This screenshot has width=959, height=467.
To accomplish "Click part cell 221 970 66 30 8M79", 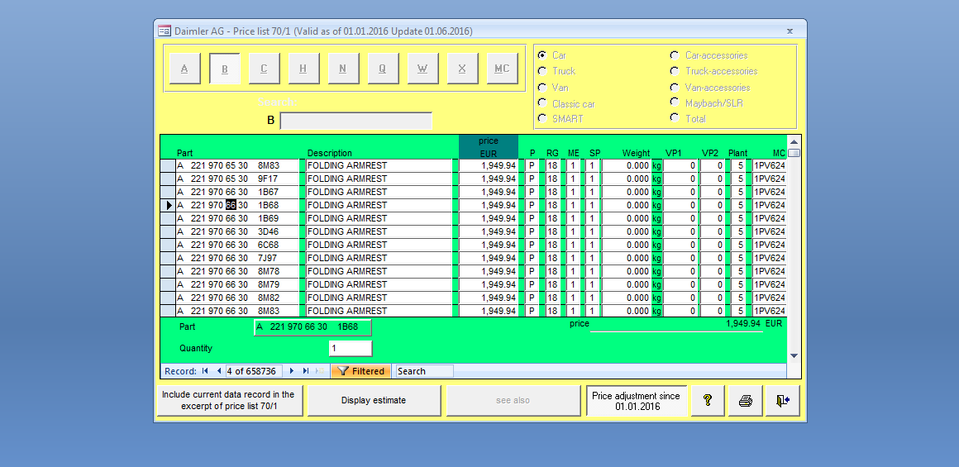I will tap(237, 284).
